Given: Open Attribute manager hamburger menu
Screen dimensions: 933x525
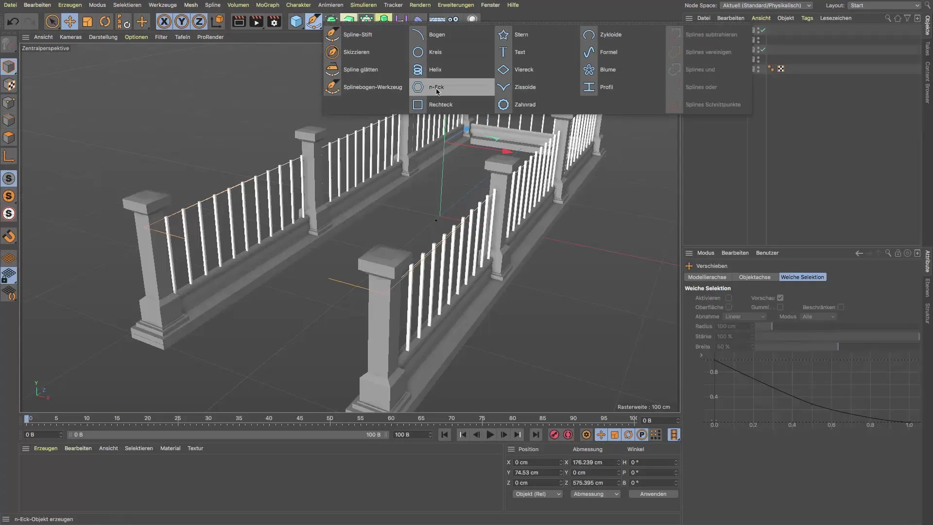Looking at the screenshot, I should click(689, 253).
